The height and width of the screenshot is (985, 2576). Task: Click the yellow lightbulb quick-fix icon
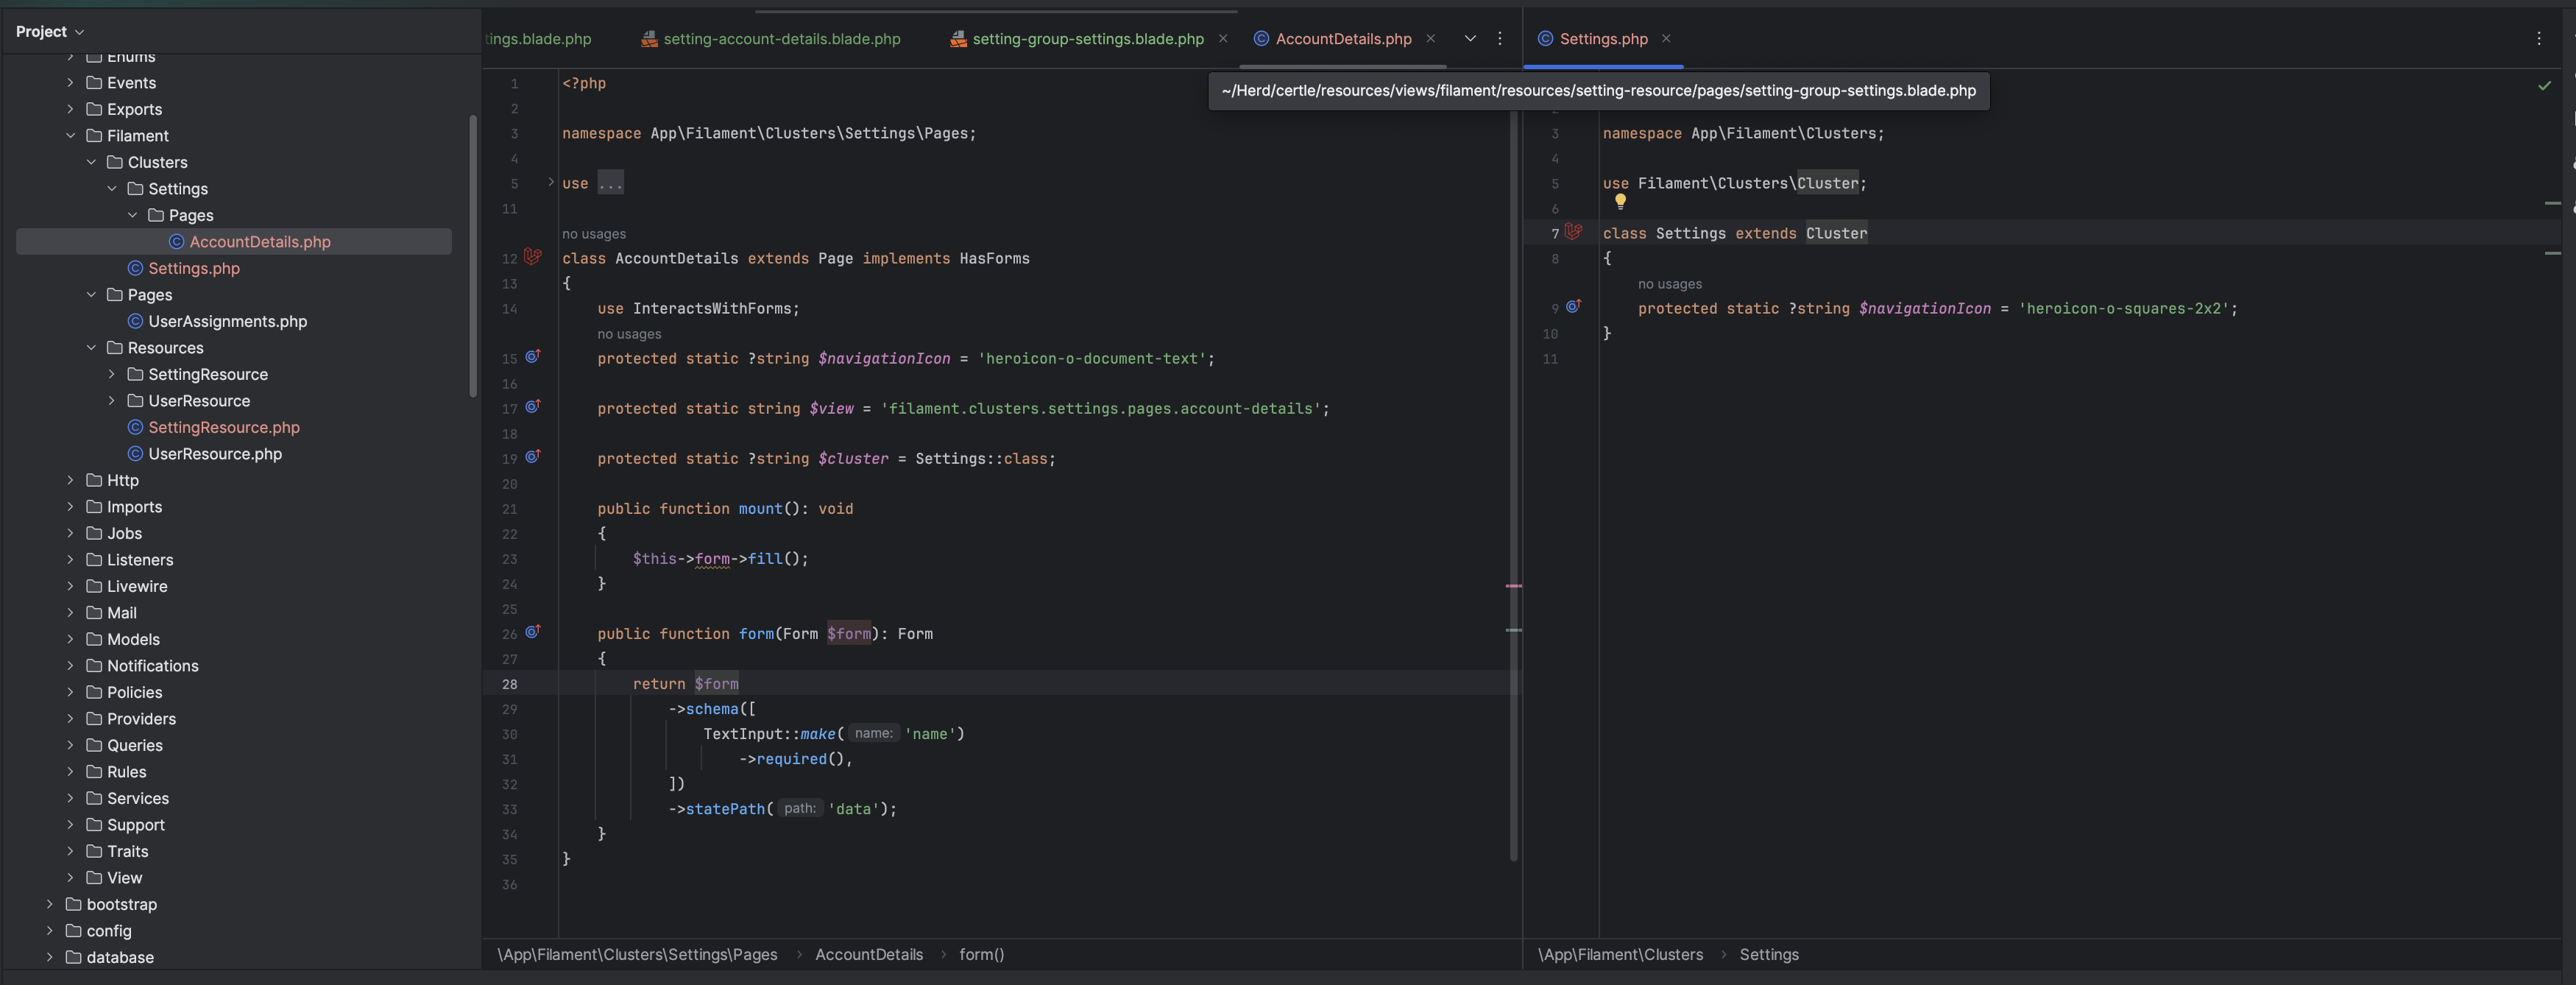pyautogui.click(x=1620, y=201)
